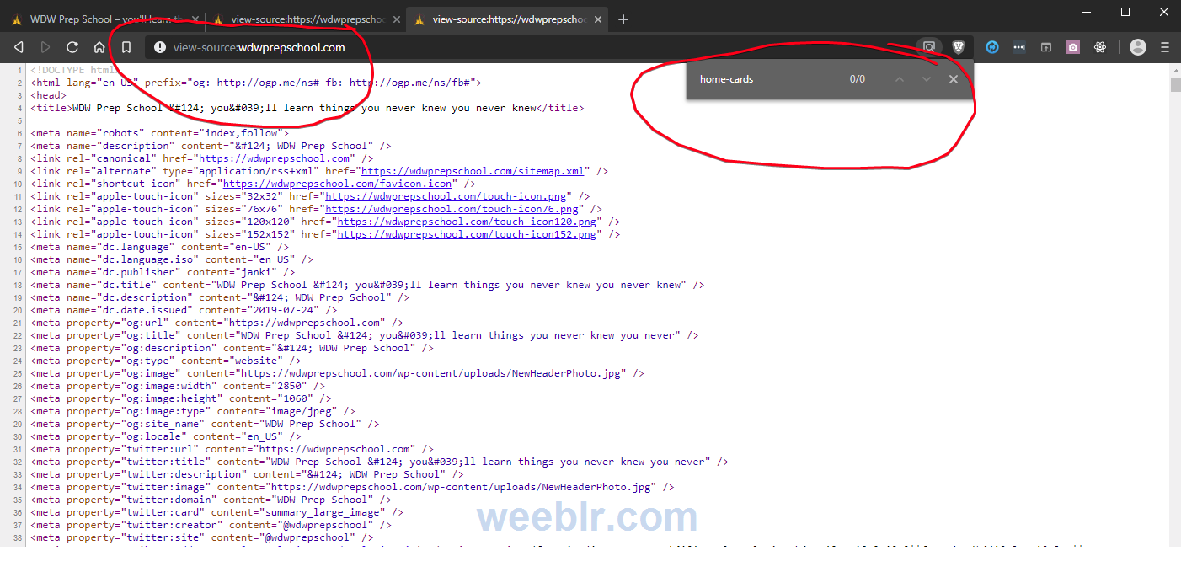Open the sitemap.xml link

click(x=472, y=171)
